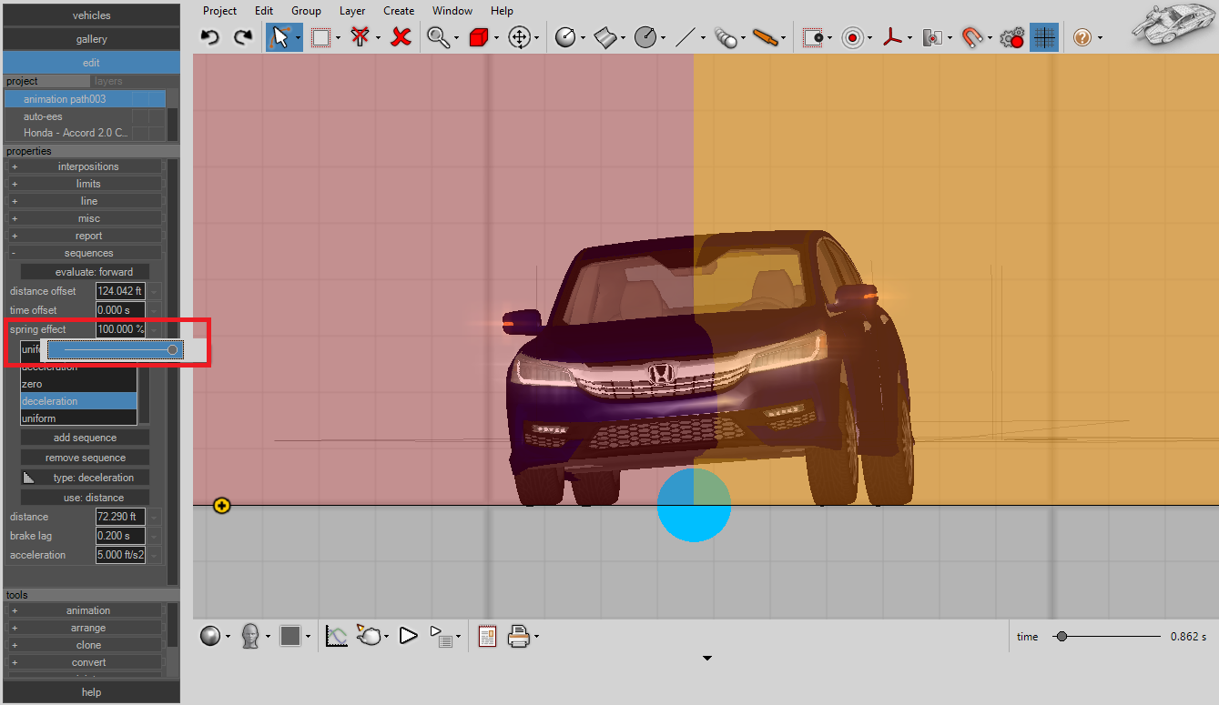Expand the animation tools section
This screenshot has height=705, width=1219.
click(x=85, y=610)
